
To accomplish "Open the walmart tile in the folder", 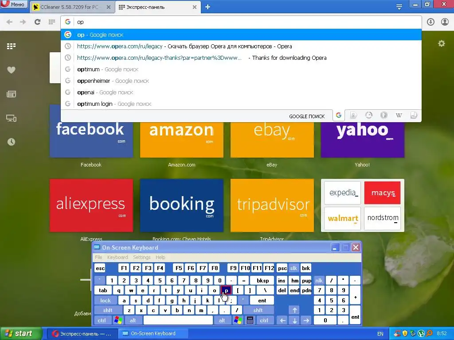I will coord(343,218).
